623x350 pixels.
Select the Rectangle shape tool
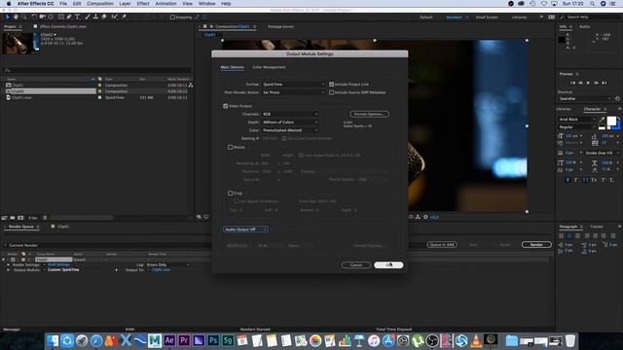point(60,17)
